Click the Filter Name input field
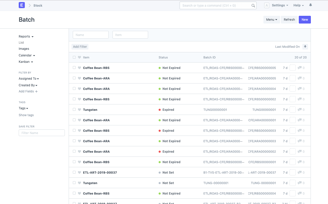328x204 pixels. [42, 133]
